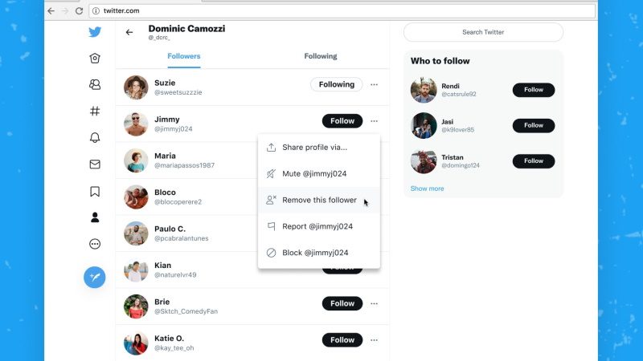
Task: Toggle Following button for Suzie
Action: (x=336, y=84)
